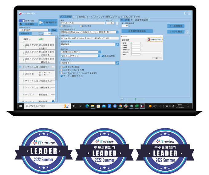Edit screen title with pencil icon
Viewport: 209px width, 175px height.
[x=117, y=45]
